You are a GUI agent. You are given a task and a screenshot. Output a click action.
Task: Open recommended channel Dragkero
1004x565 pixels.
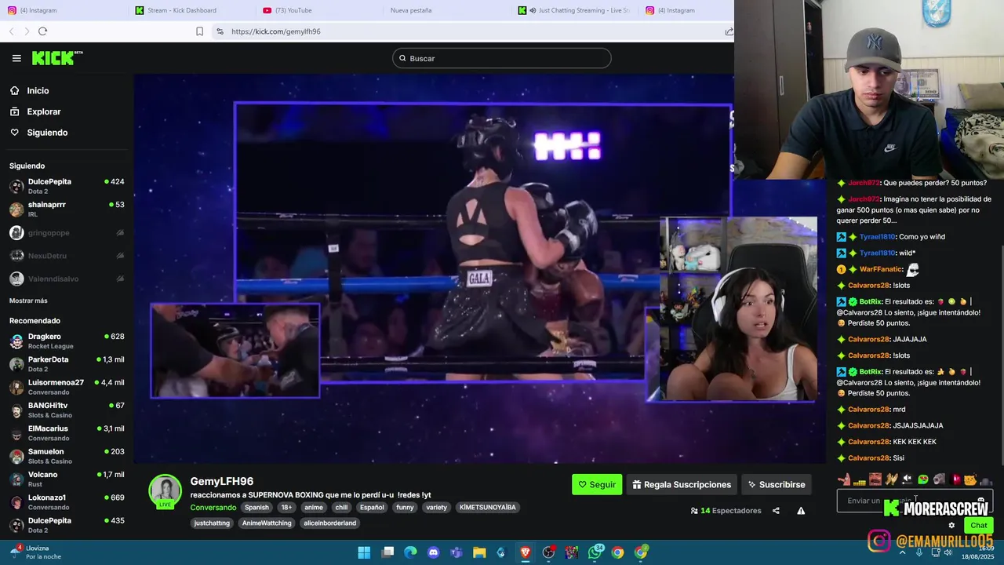coord(67,341)
